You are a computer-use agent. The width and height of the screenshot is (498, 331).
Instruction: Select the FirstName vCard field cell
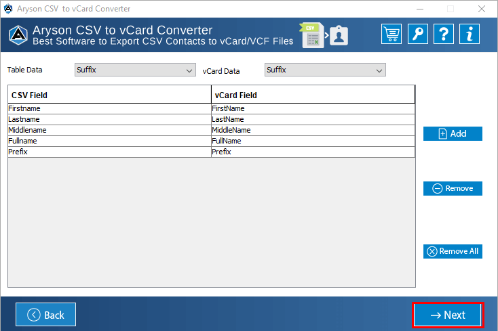click(313, 109)
